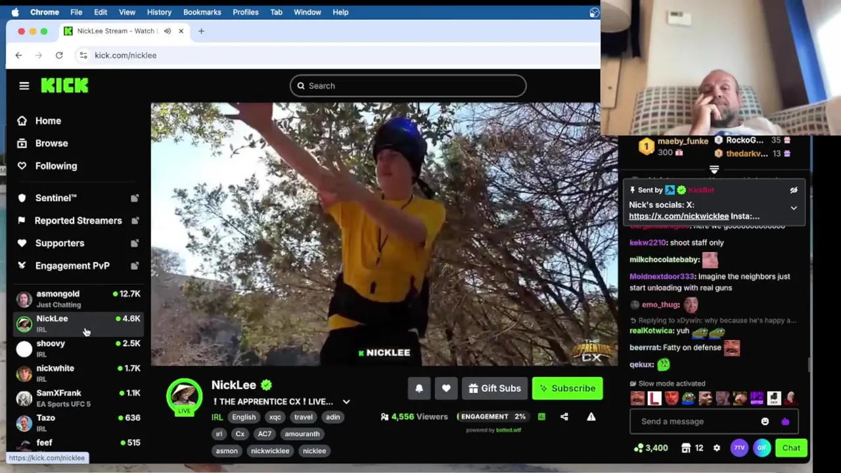Open SamXFrank's channel in the sidebar
Screen dimensions: 841x473
78,398
